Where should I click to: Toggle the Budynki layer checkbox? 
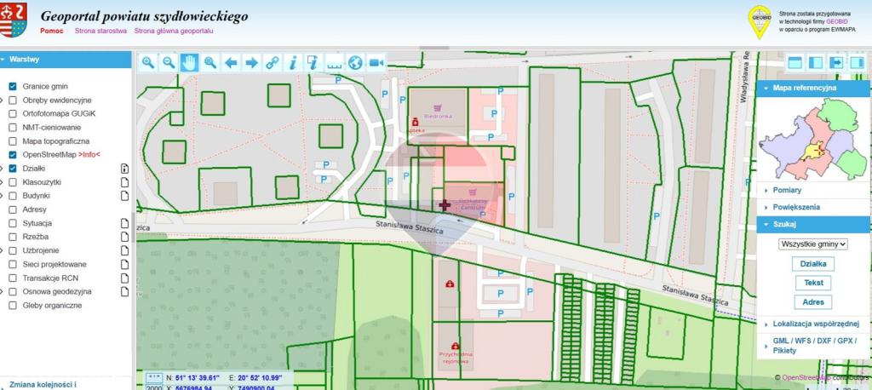(x=12, y=196)
